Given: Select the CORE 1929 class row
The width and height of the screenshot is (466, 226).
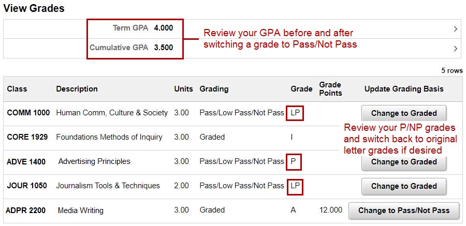Looking at the screenshot, I should point(27,137).
